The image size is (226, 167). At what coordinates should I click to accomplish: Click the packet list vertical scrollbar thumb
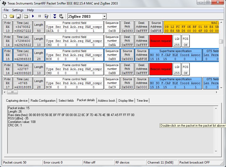(x=221, y=41)
